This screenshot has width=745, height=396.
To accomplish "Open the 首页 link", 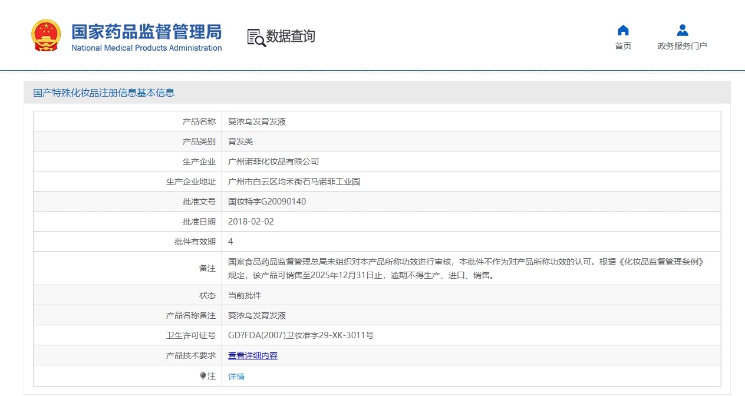I will click(623, 46).
